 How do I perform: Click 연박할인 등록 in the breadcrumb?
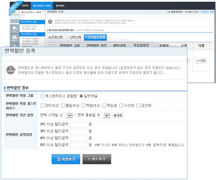click(207, 12)
